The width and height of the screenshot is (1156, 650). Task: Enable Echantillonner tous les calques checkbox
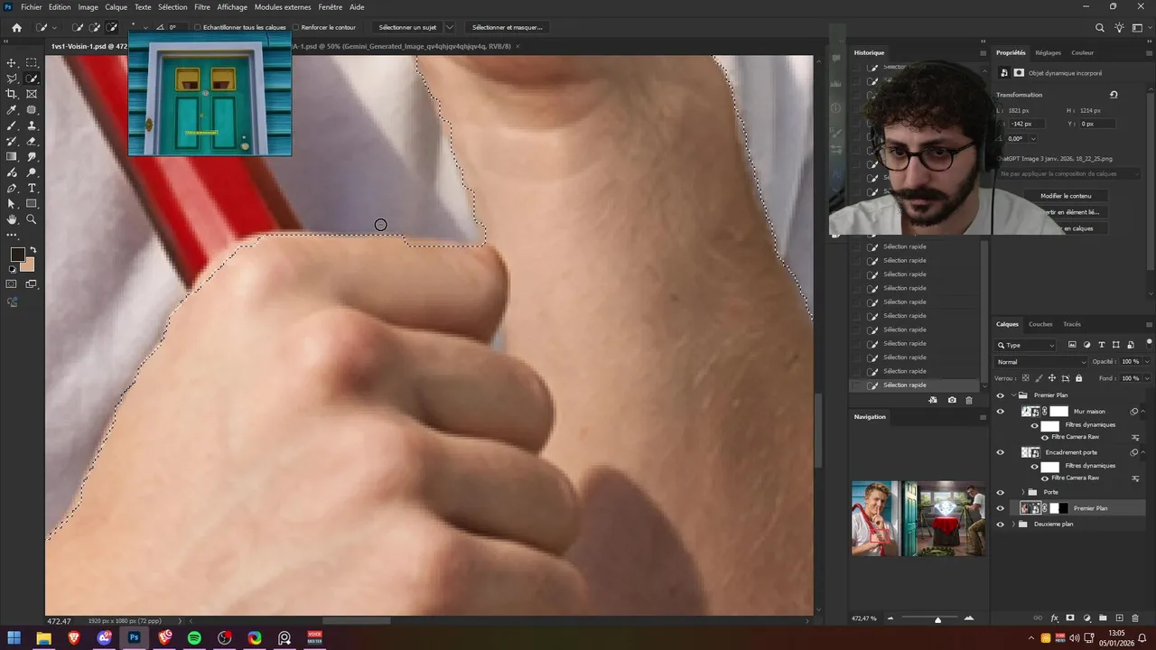[198, 27]
